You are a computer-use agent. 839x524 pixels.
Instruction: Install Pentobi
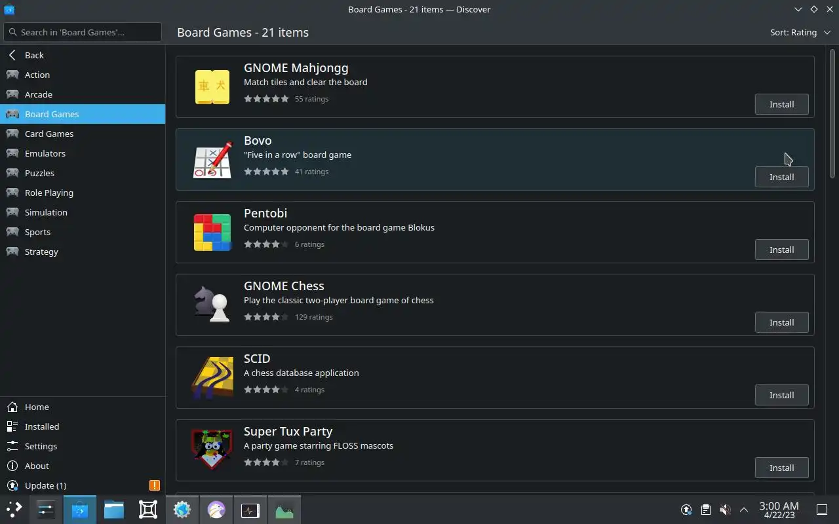coord(781,250)
